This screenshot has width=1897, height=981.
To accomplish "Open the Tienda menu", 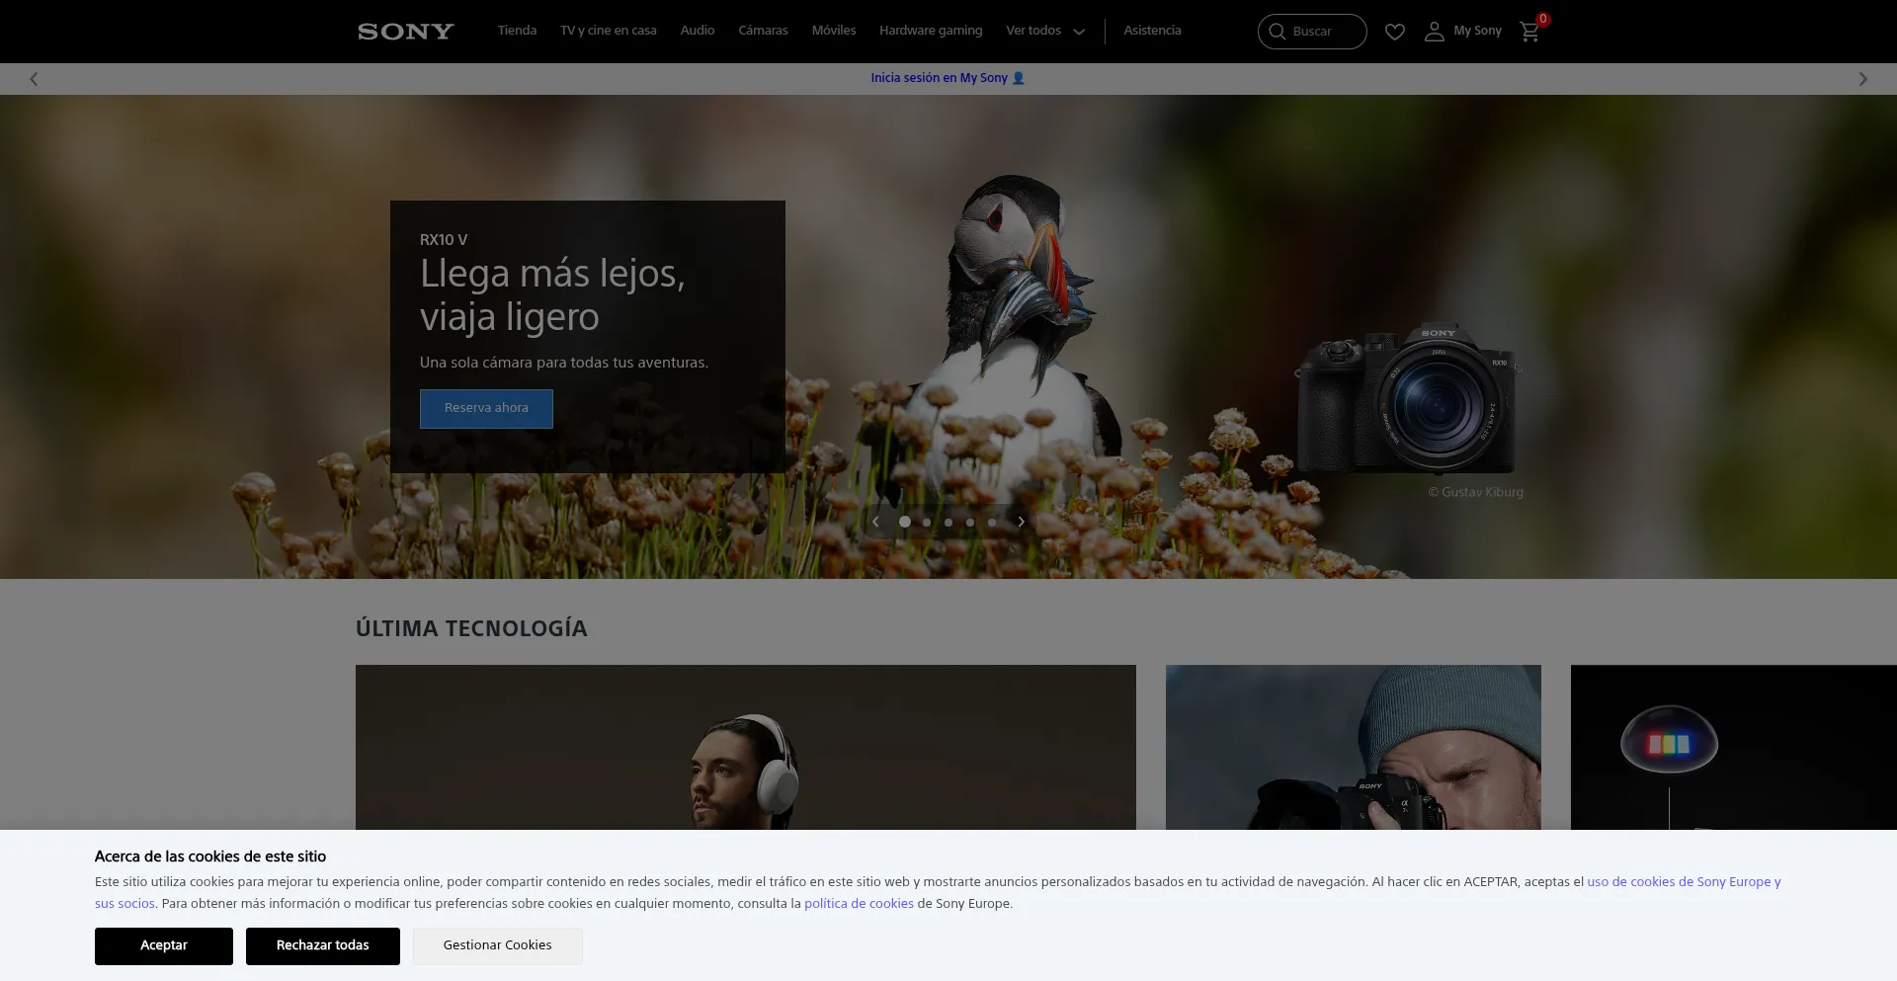I will (517, 31).
